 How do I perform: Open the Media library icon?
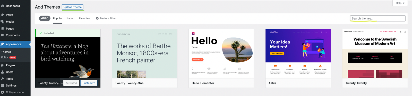[x=3, y=22]
